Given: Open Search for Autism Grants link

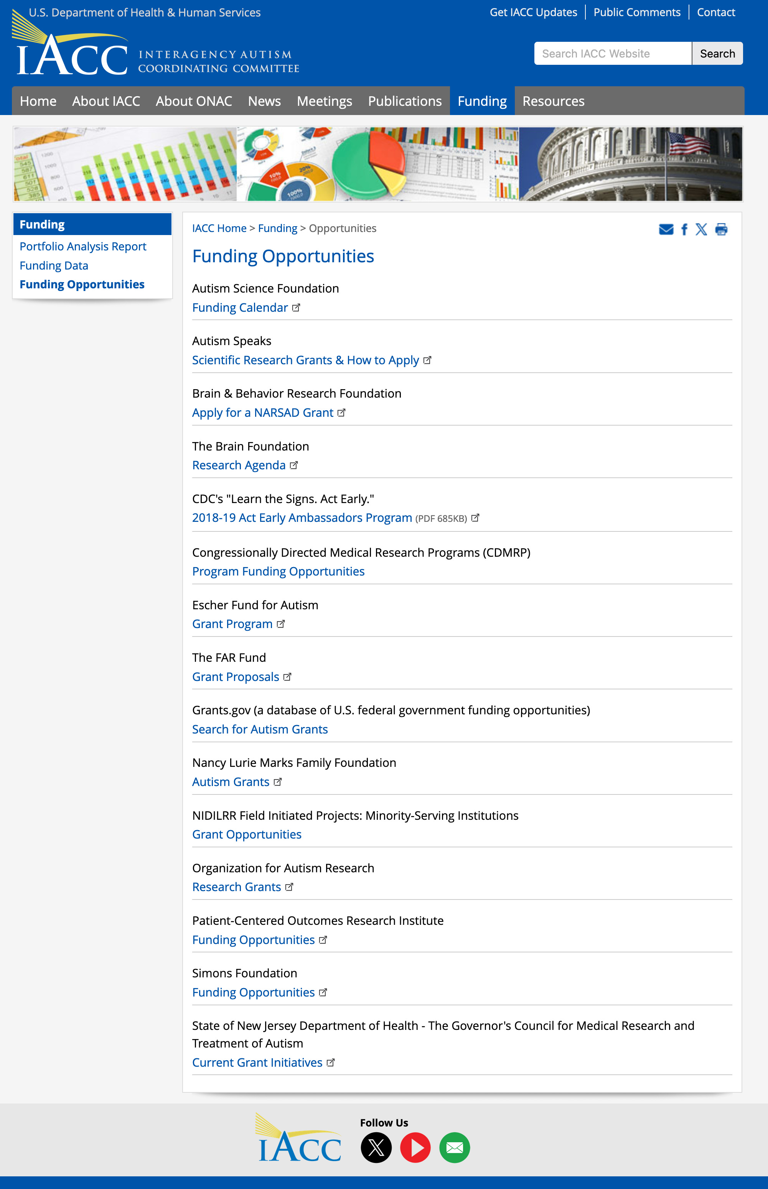Looking at the screenshot, I should point(260,730).
